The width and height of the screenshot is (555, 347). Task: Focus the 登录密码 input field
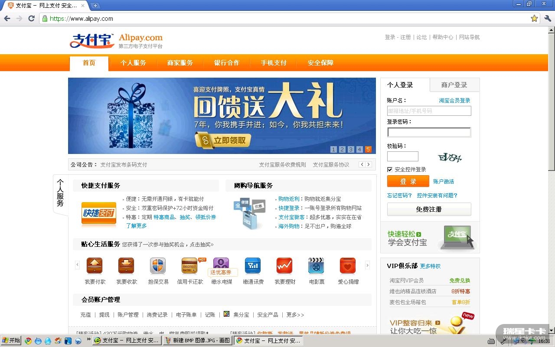pos(429,132)
